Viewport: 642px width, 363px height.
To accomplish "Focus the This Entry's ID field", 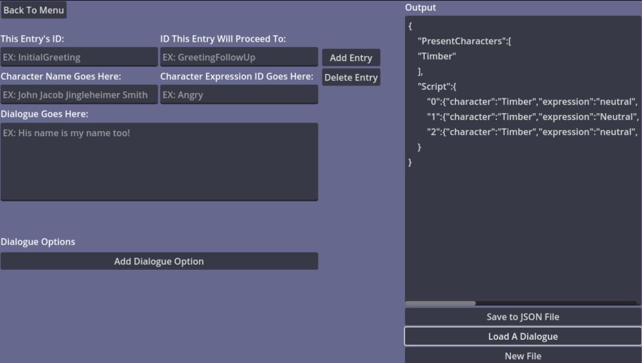I will 79,57.
